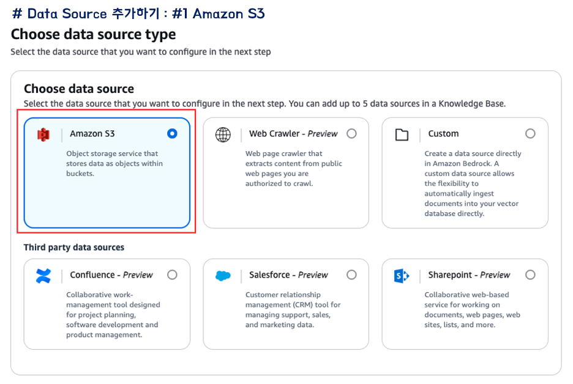
Task: Click the 'Web page crawler that extracts' description
Action: [293, 168]
